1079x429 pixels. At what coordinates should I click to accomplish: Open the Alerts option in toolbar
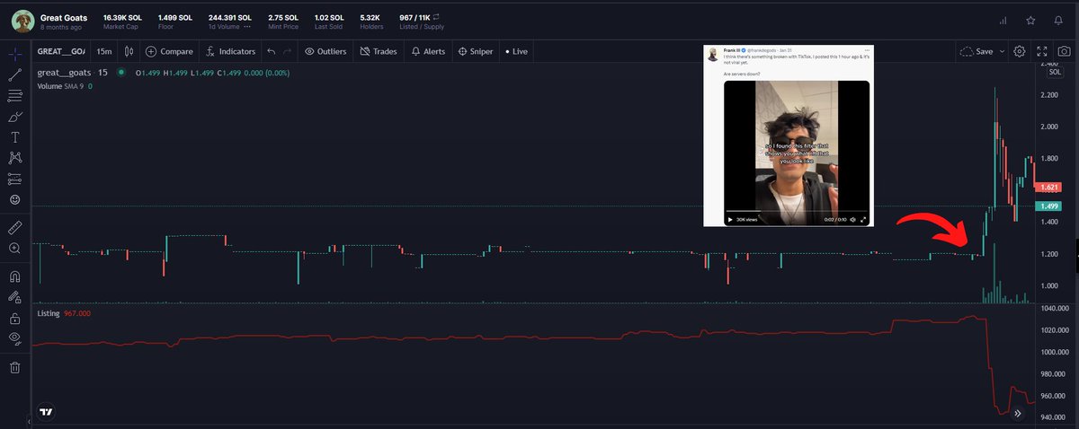(x=428, y=52)
